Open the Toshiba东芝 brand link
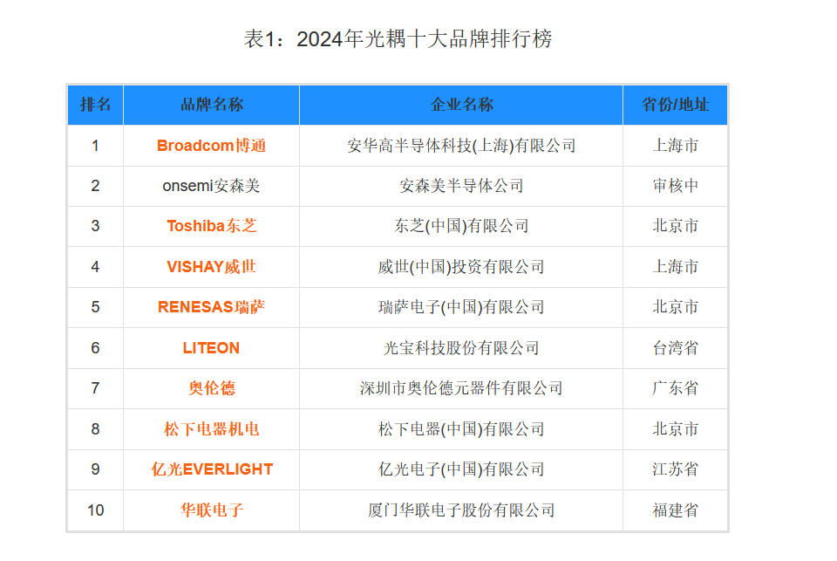837x561 pixels. pyautogui.click(x=211, y=226)
